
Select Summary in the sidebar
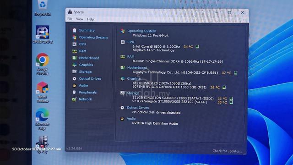(x=87, y=30)
